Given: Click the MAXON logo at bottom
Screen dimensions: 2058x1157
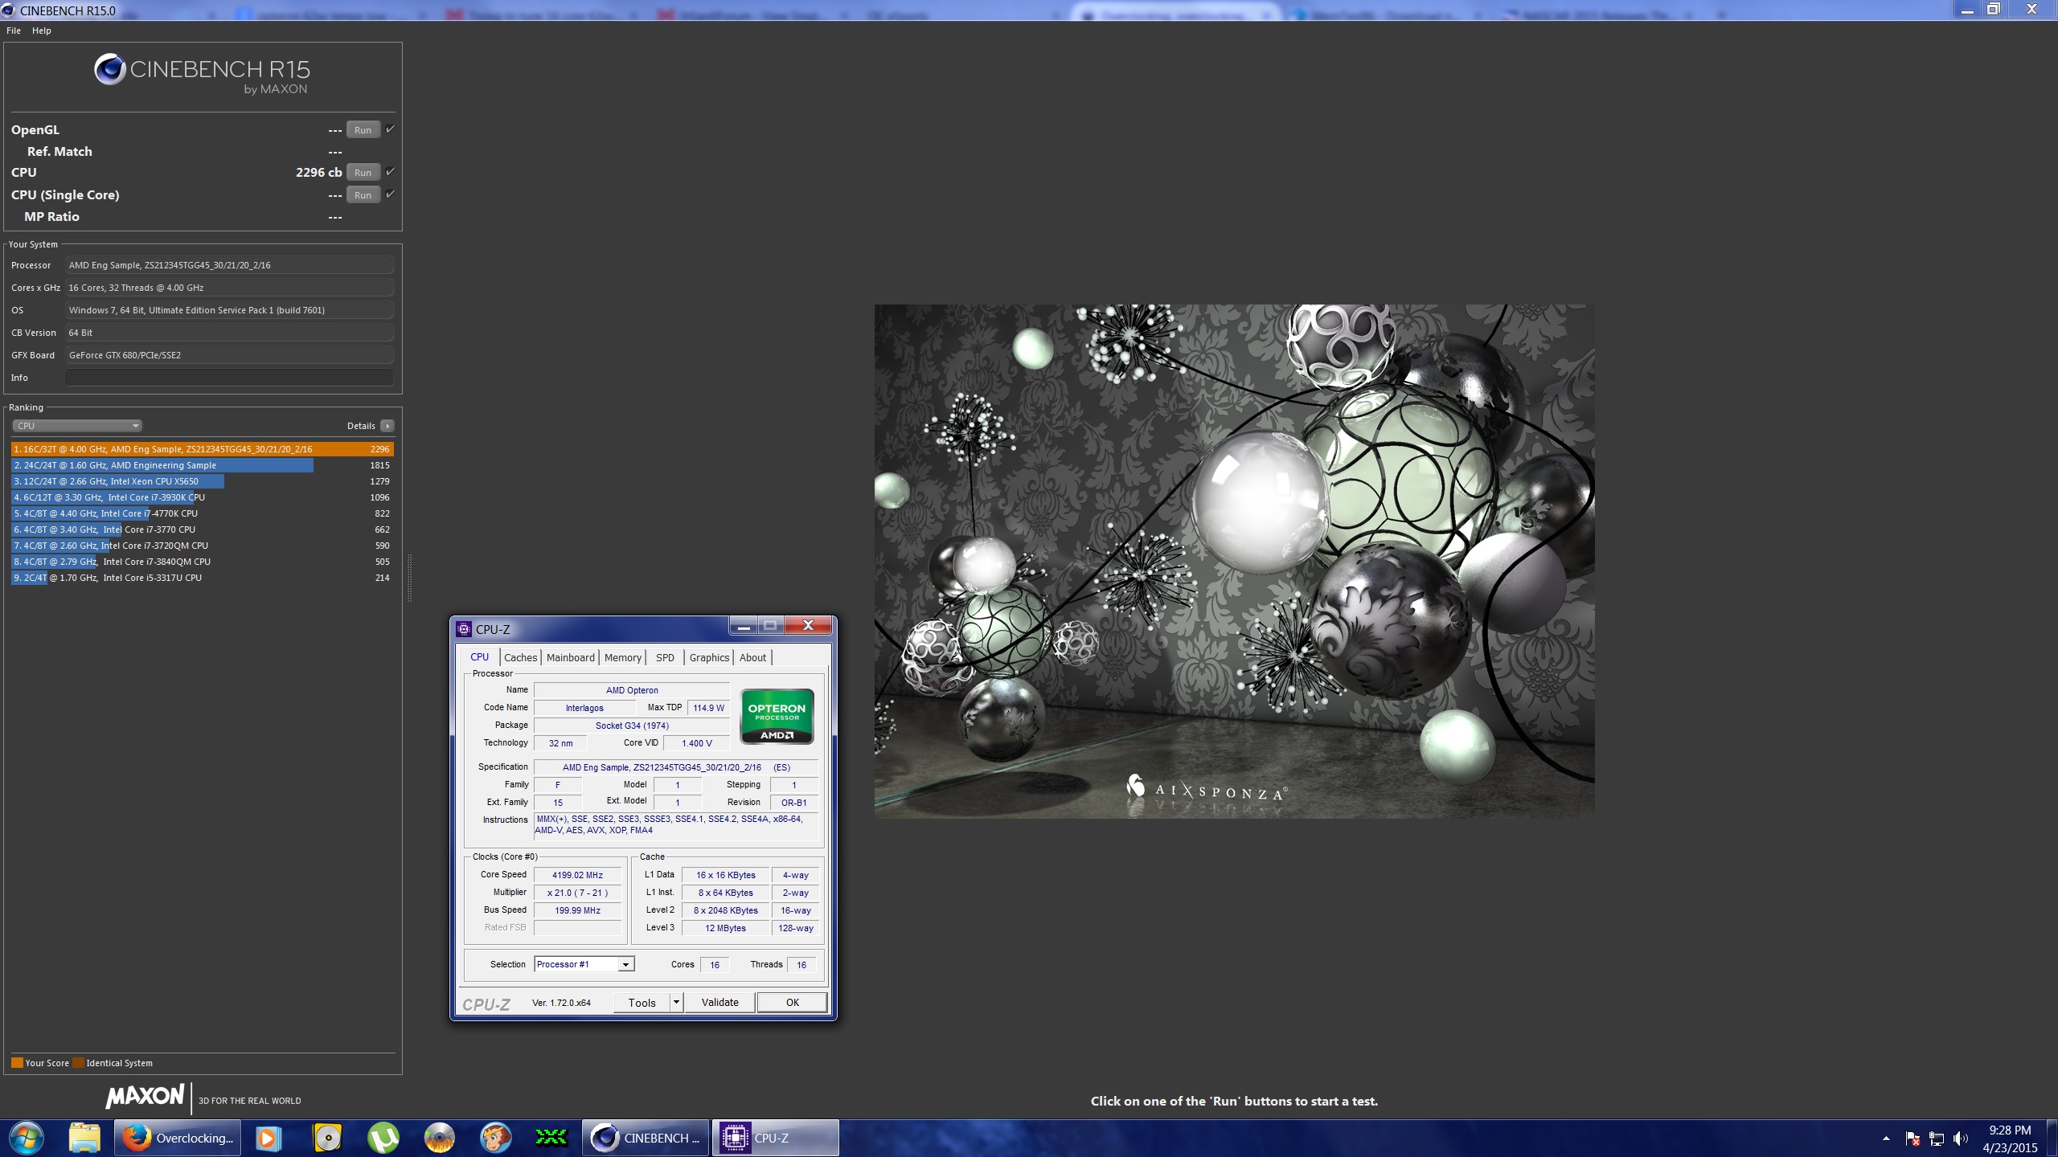Looking at the screenshot, I should (x=146, y=1096).
